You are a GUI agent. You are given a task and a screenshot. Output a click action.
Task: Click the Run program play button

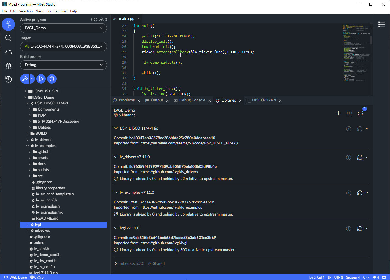point(41,79)
